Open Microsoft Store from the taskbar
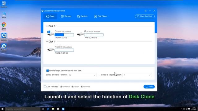198x111 pixels. (x=58, y=109)
